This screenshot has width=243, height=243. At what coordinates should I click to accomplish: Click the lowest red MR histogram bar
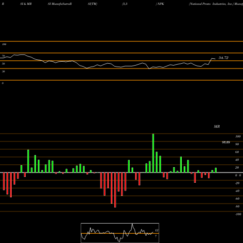tap(115, 190)
